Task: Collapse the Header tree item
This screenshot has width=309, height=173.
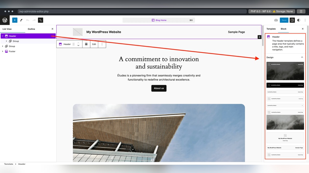Action: click(x=2, y=36)
